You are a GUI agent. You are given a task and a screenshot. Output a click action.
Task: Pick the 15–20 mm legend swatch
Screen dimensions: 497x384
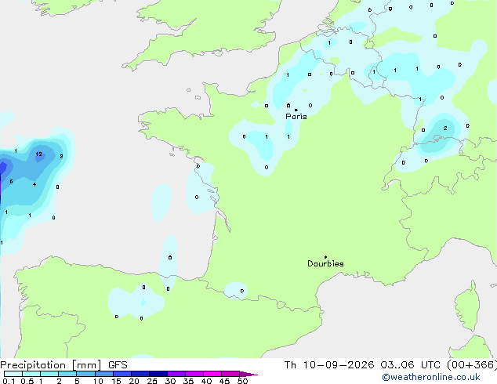[x=122, y=374]
